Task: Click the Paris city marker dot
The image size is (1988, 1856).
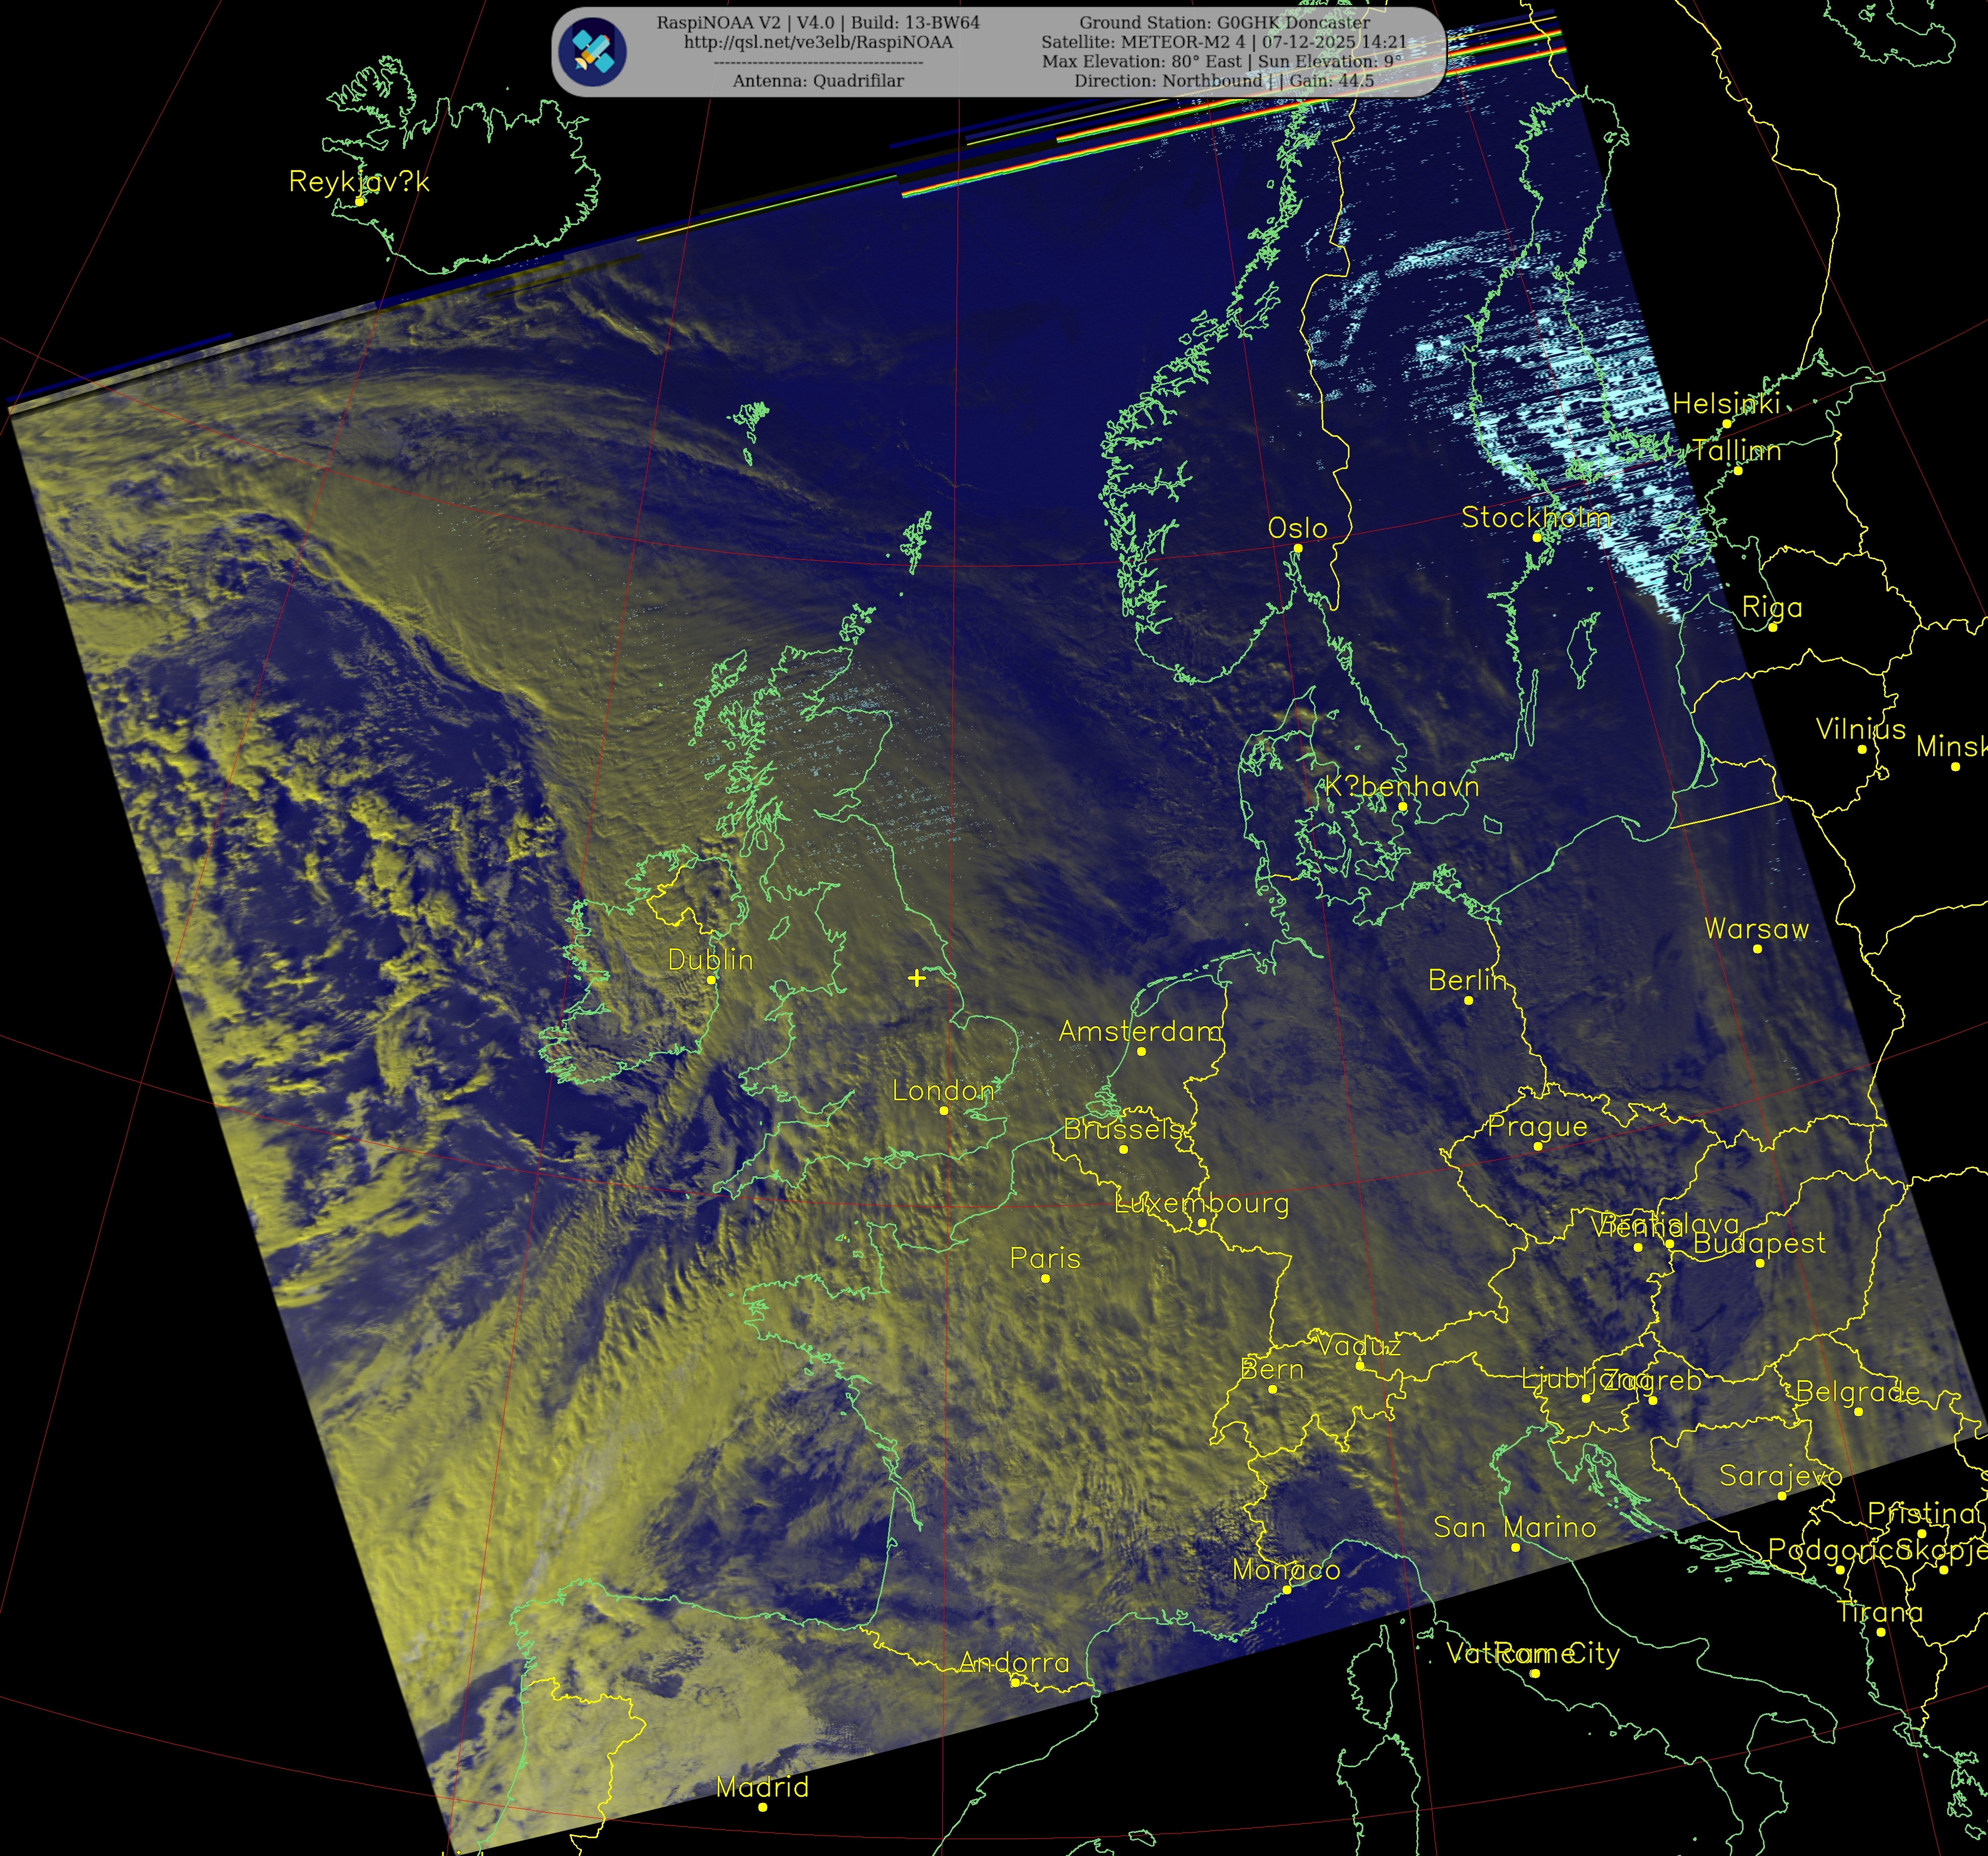Action: click(x=1045, y=1278)
